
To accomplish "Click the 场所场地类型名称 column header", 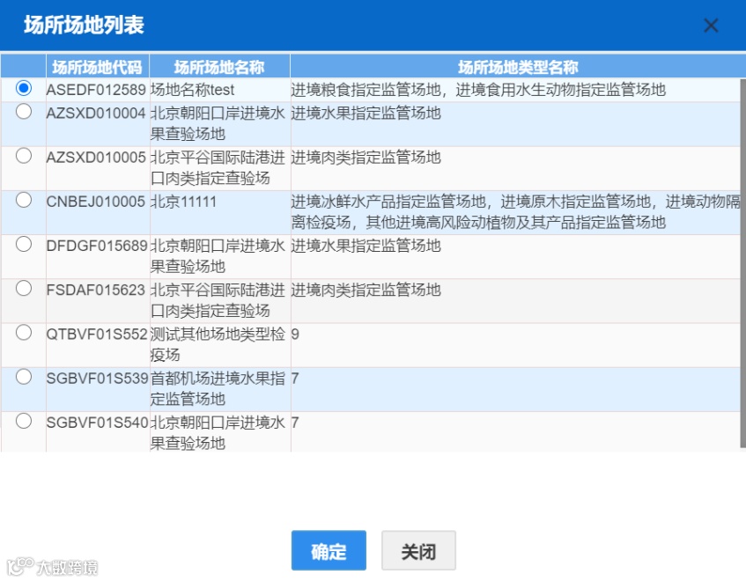I will pyautogui.click(x=518, y=66).
